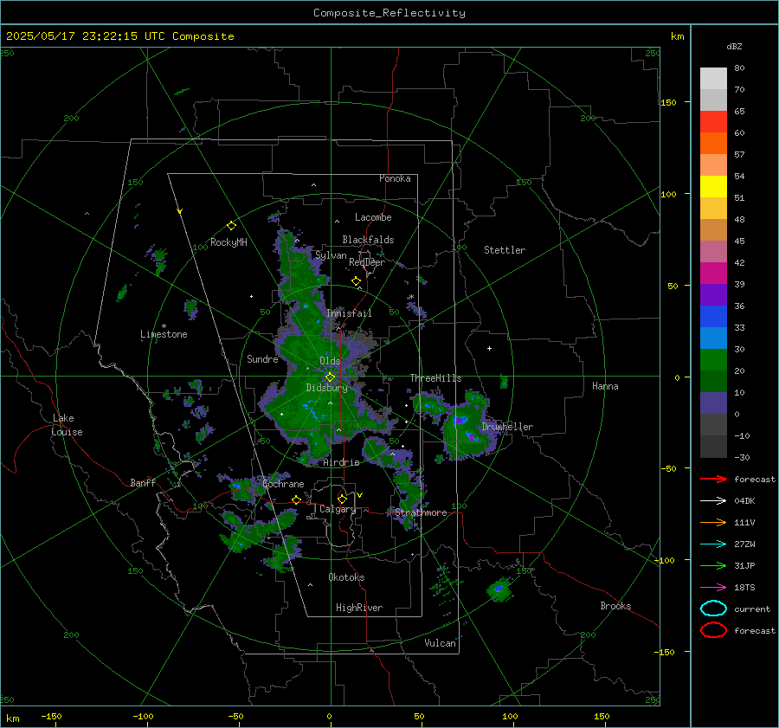The height and width of the screenshot is (728, 779).
Task: Click the -150 tick on bottom axis
Action: click(51, 716)
